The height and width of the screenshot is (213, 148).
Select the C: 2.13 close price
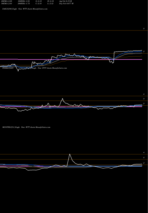(x=38, y=4)
